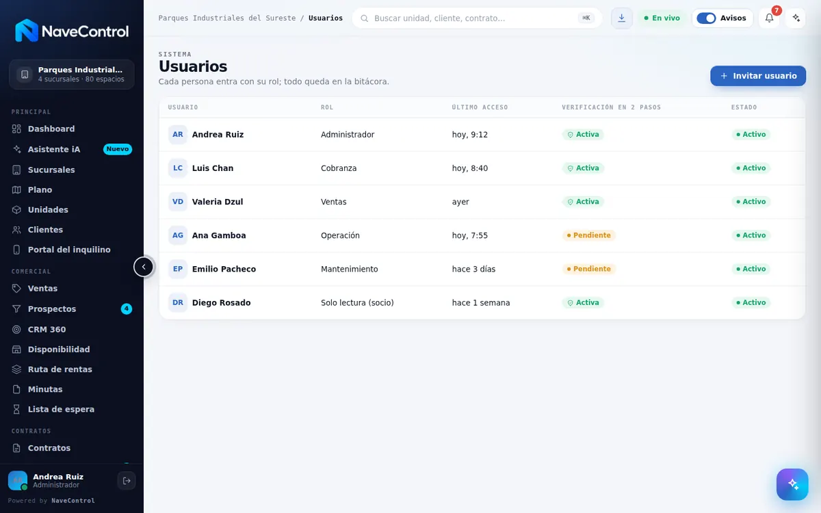Click the Contratos icon in the sidebar
821x513 pixels.
click(17, 448)
